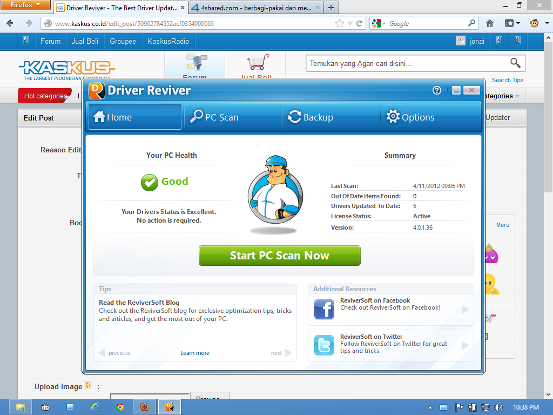Open Forum in Kaskus top navigation
Viewport: 553px width, 415px height.
[x=50, y=41]
